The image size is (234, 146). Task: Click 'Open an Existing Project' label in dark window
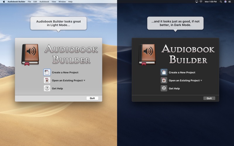184,81
